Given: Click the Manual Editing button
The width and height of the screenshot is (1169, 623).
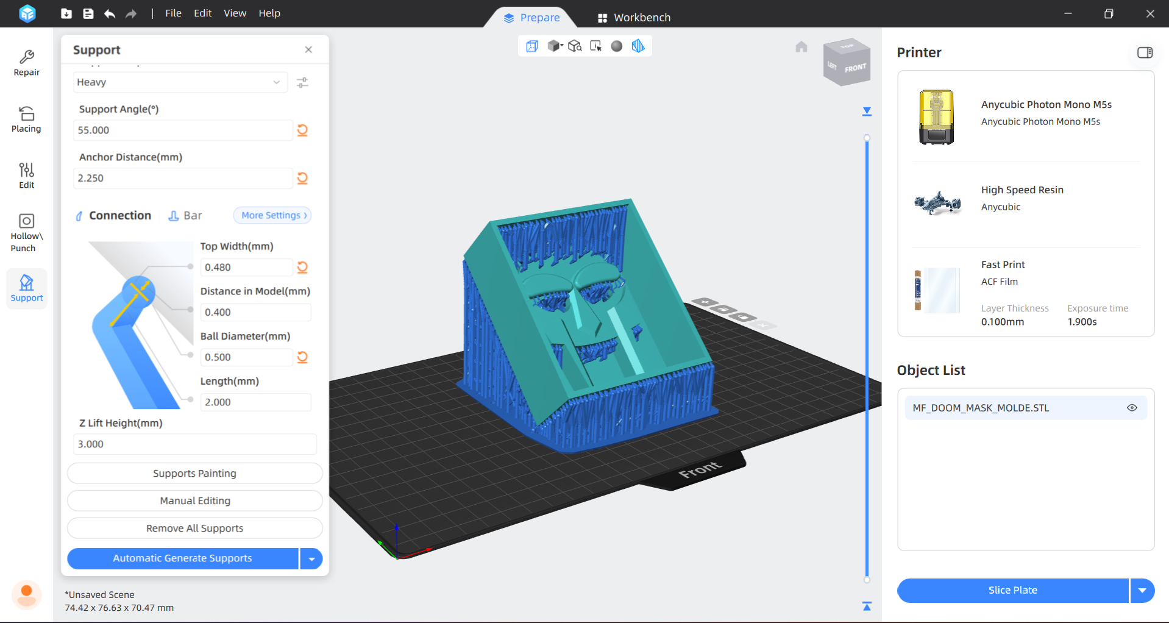Looking at the screenshot, I should pos(195,501).
